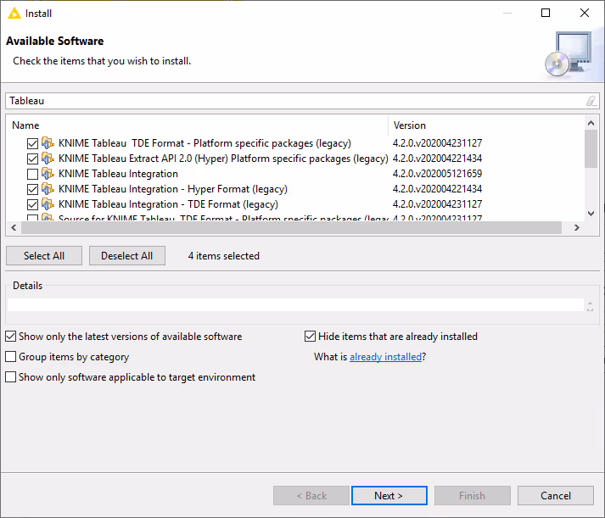
Task: Enable Group items by category
Action: 11,357
